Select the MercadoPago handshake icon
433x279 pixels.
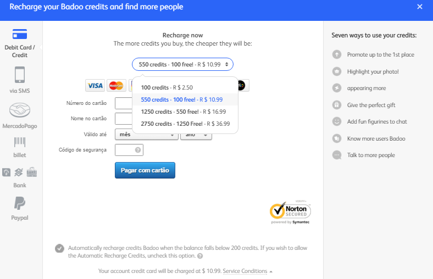point(20,110)
